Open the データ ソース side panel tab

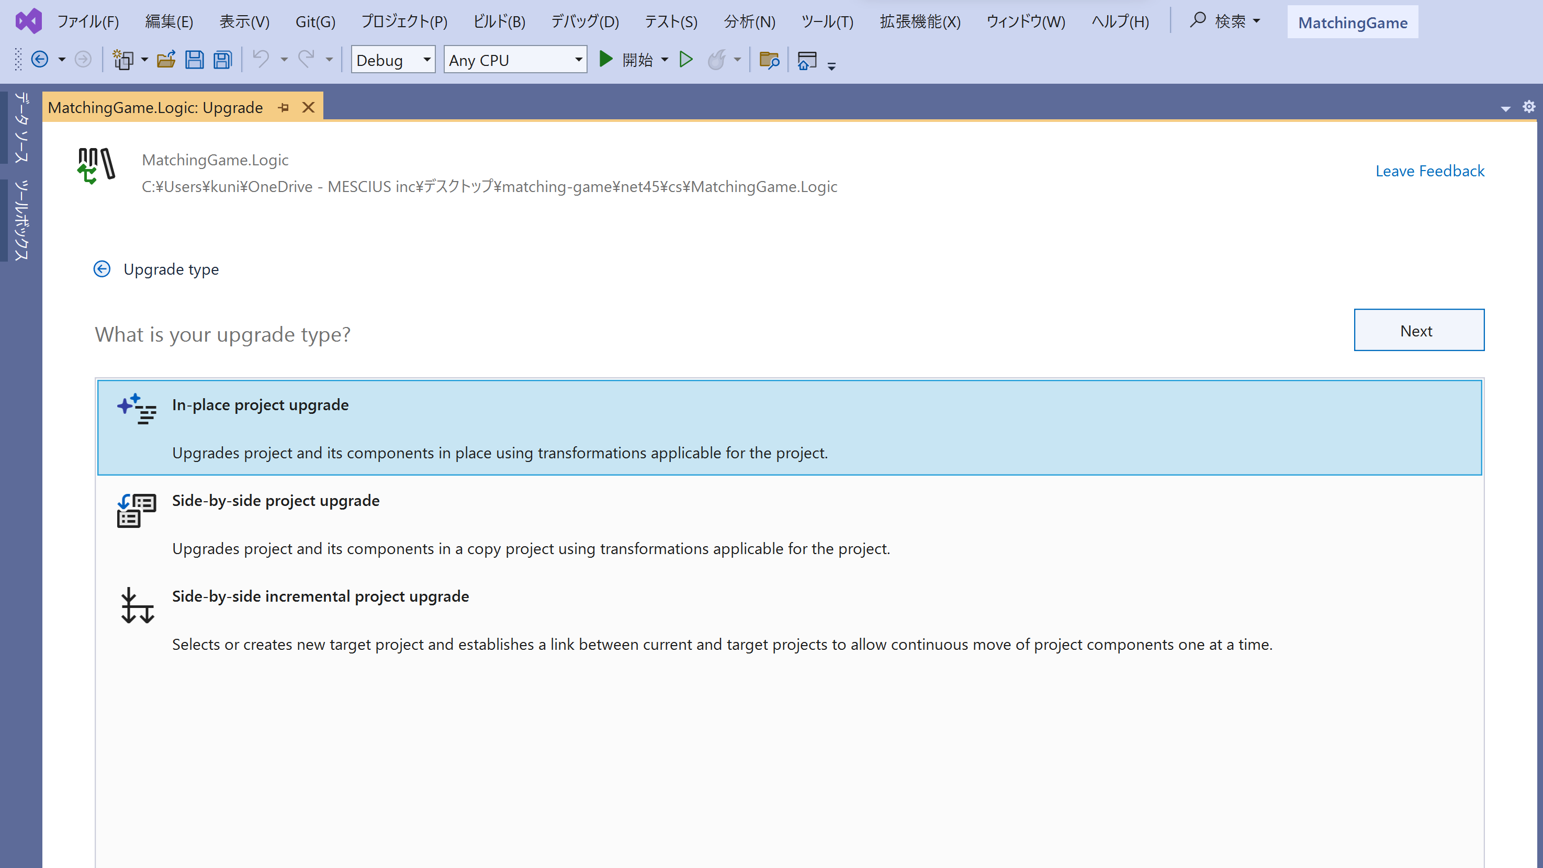(21, 127)
